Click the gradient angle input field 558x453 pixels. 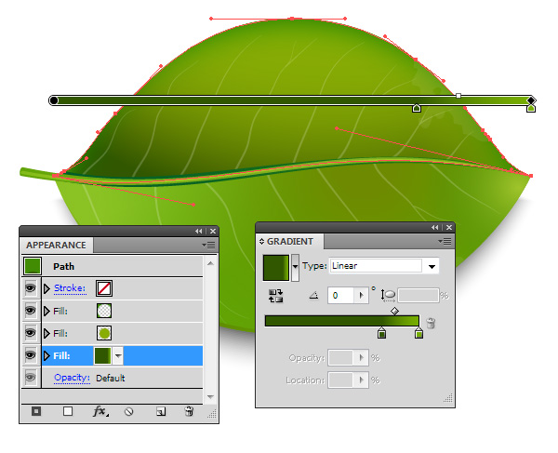tap(347, 296)
